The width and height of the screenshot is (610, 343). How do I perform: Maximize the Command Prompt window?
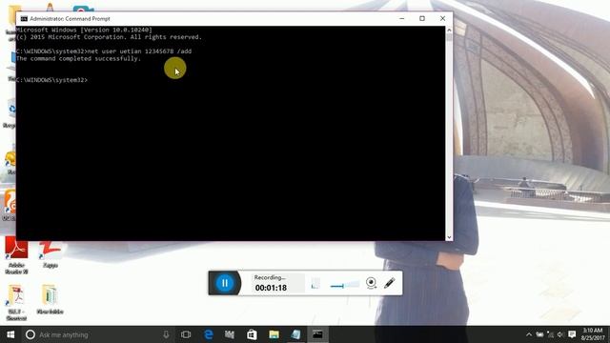pos(422,18)
